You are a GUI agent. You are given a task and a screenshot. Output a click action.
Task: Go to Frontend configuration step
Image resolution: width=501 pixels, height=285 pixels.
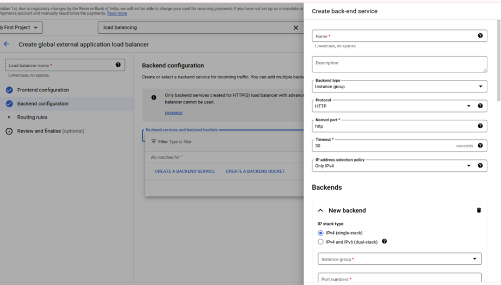(43, 90)
